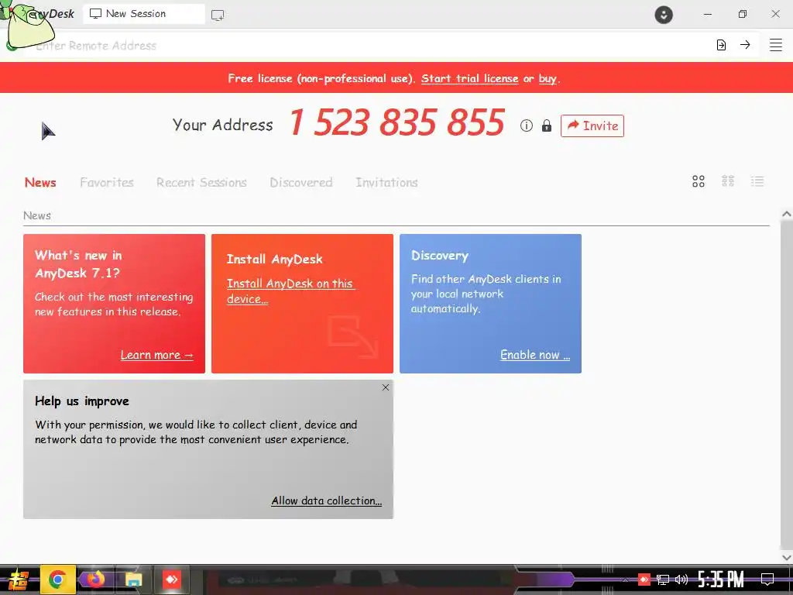Image resolution: width=793 pixels, height=595 pixels.
Task: Switch to Recent Sessions tab
Action: coord(201,183)
